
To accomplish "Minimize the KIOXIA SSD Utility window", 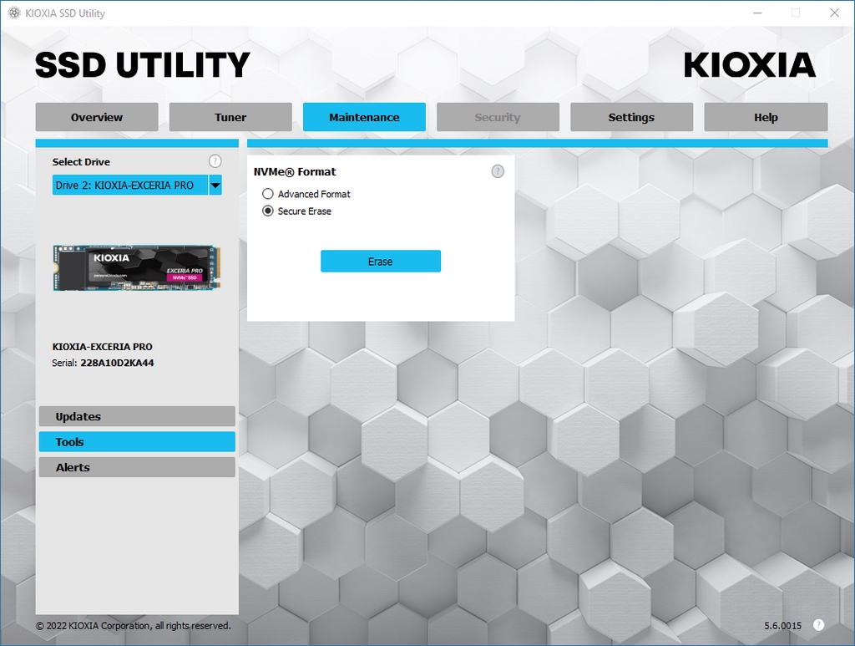I will point(757,13).
